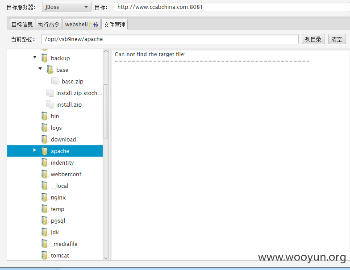Select the nginx folder label
The width and height of the screenshot is (350, 270).
58,198
